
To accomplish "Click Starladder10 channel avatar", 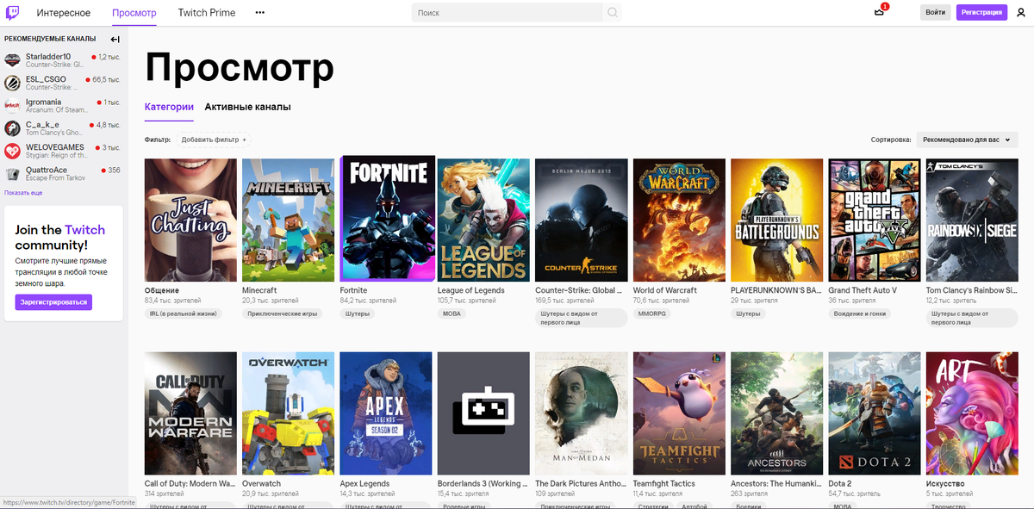I will (x=12, y=59).
